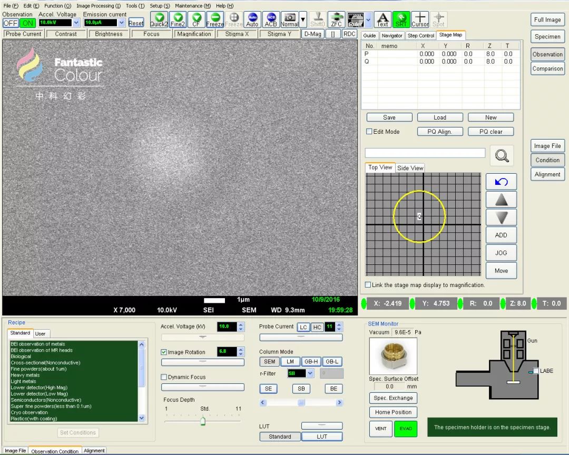Select the Text annotation tool
Viewport: 569px width, 455px height.
(382, 19)
